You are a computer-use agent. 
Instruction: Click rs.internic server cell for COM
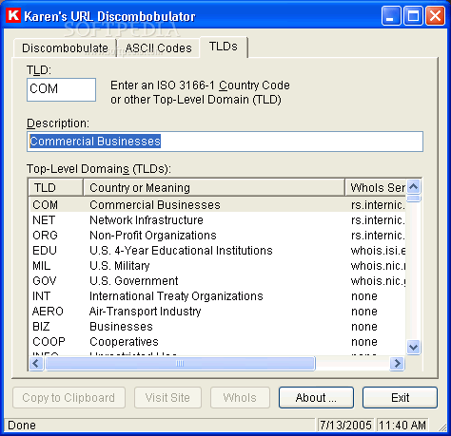tap(378, 204)
